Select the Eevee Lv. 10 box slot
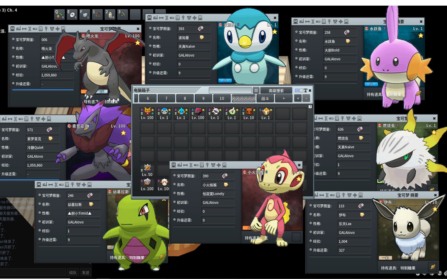 249,113
